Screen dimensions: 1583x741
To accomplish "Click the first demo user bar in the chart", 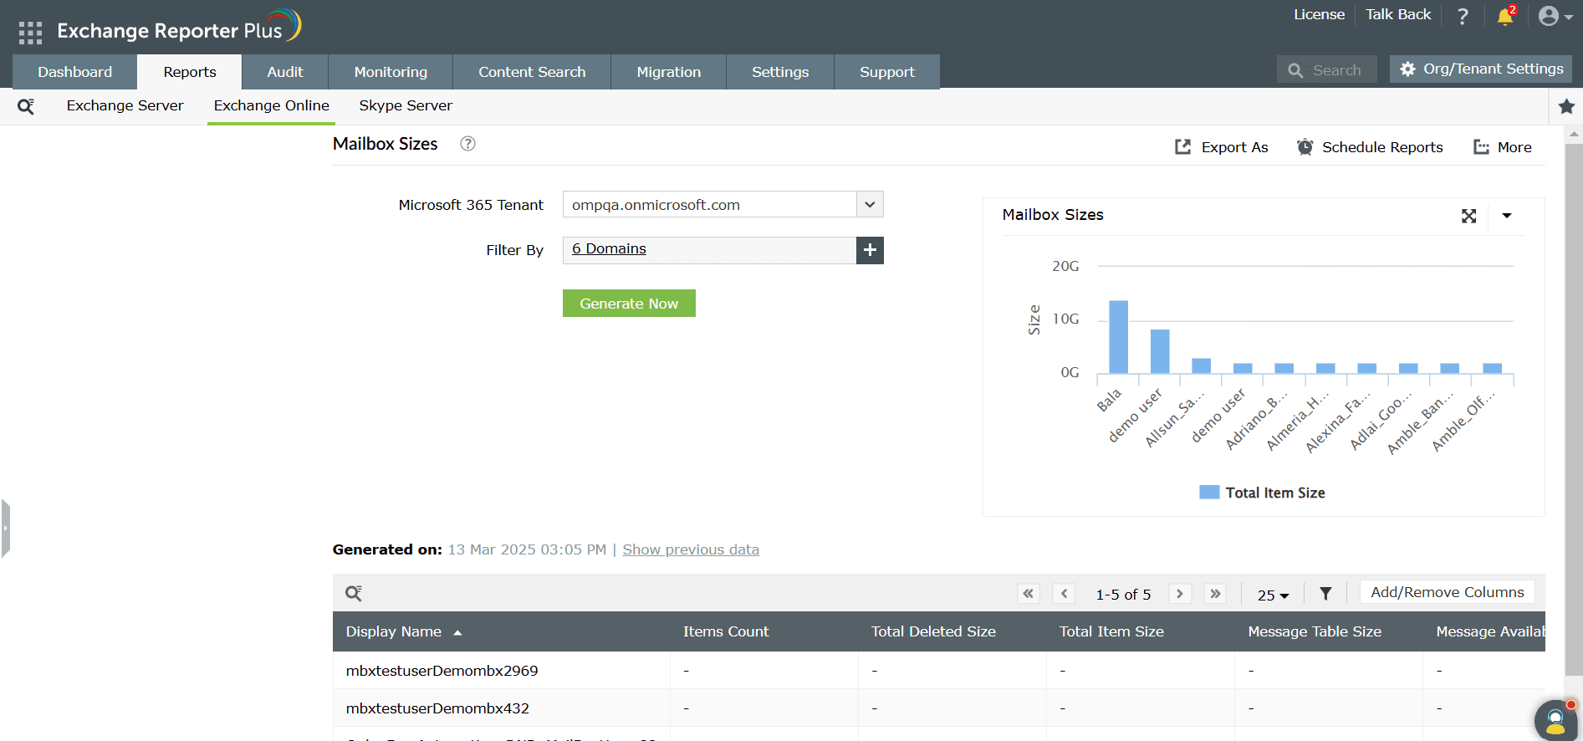I will 1160,351.
